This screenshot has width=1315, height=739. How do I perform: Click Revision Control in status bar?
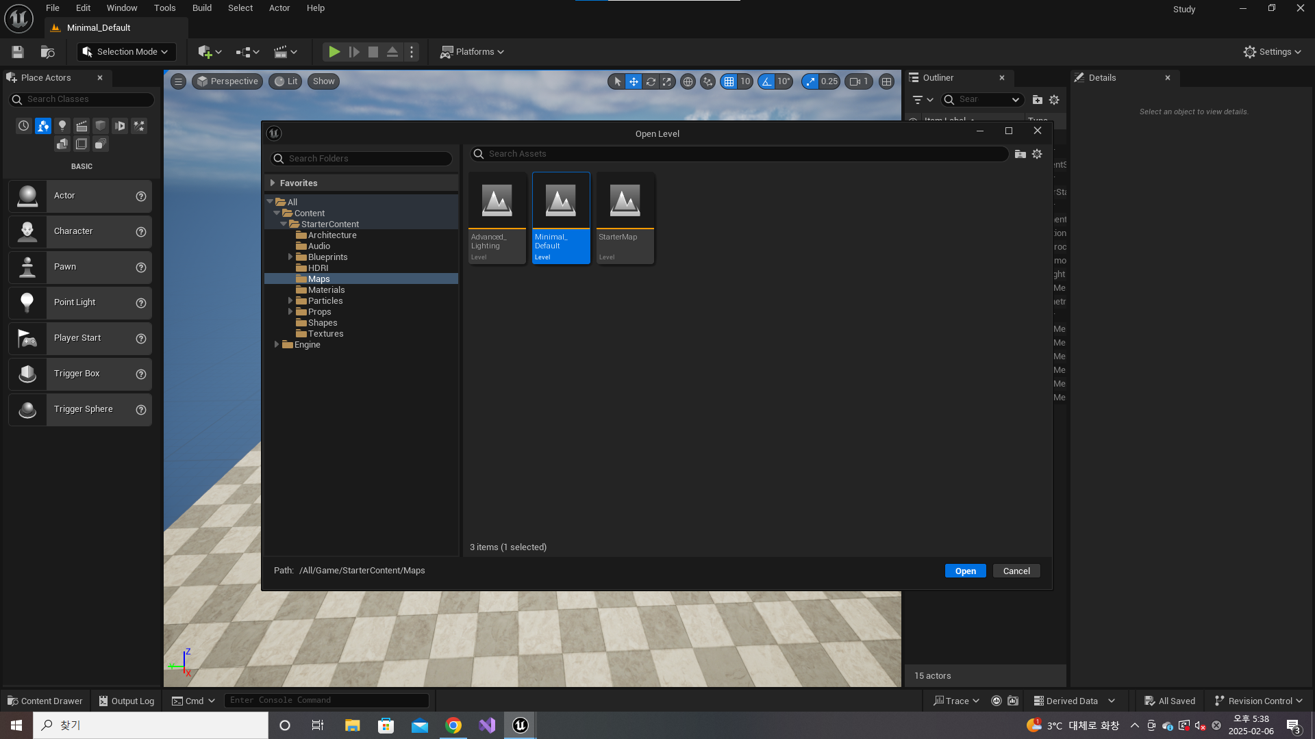[1258, 701]
